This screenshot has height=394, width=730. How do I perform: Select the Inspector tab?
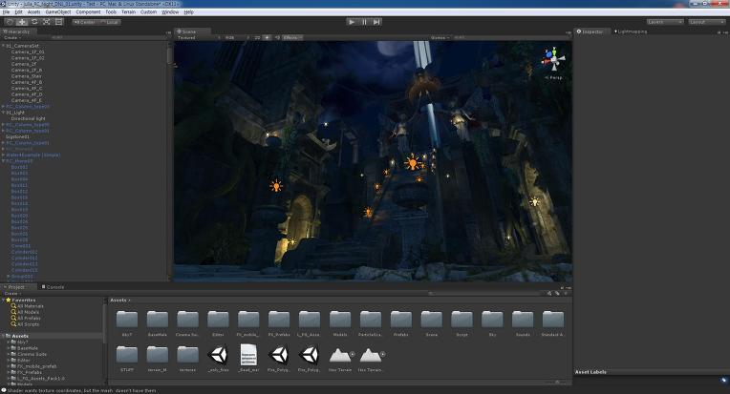[590, 31]
